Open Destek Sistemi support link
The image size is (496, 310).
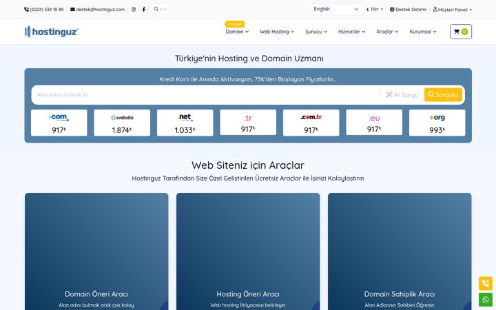408,10
